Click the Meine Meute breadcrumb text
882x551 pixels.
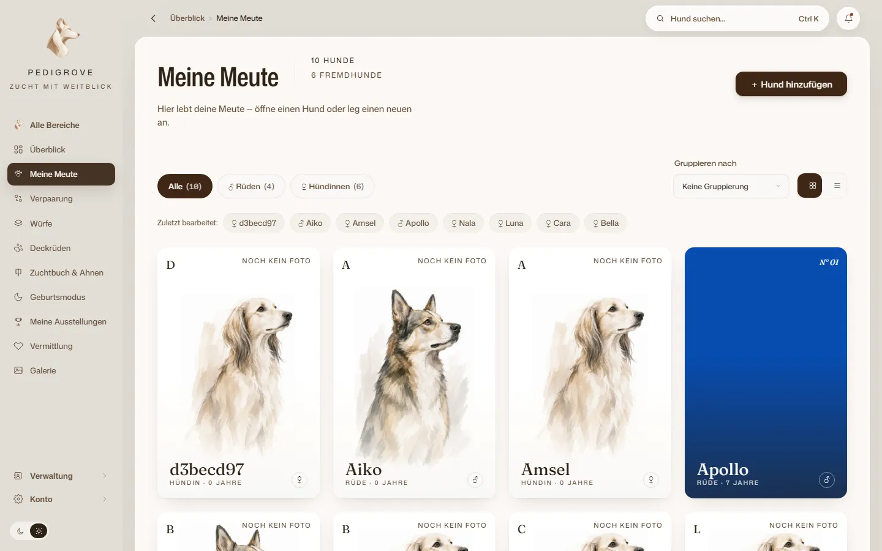(239, 18)
